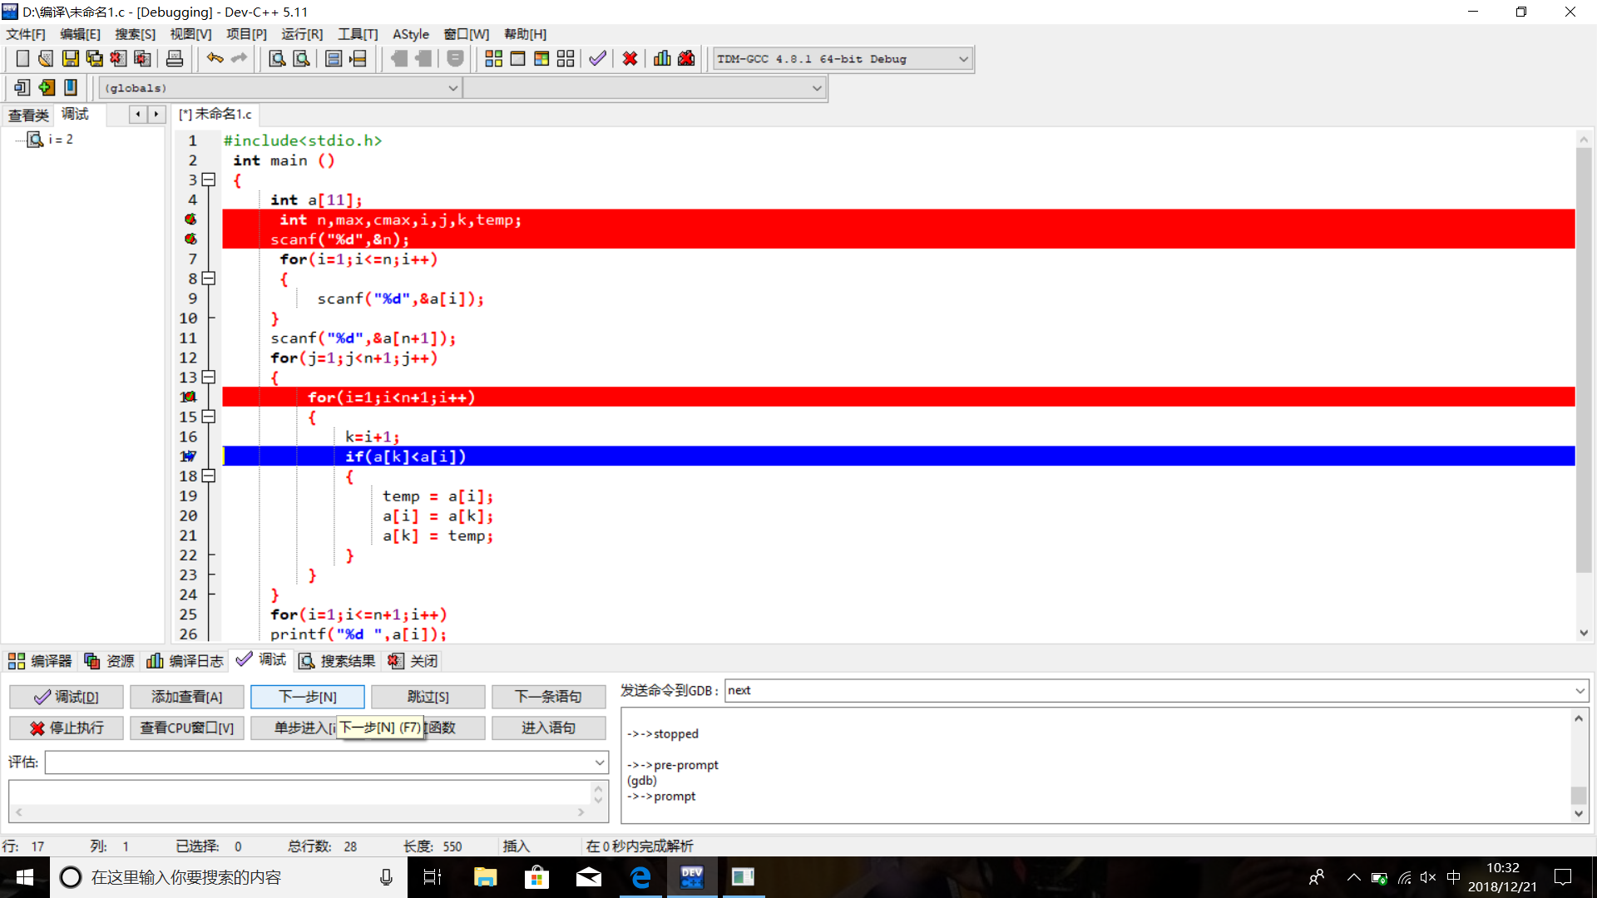Click the New file icon
The width and height of the screenshot is (1597, 898).
22,59
